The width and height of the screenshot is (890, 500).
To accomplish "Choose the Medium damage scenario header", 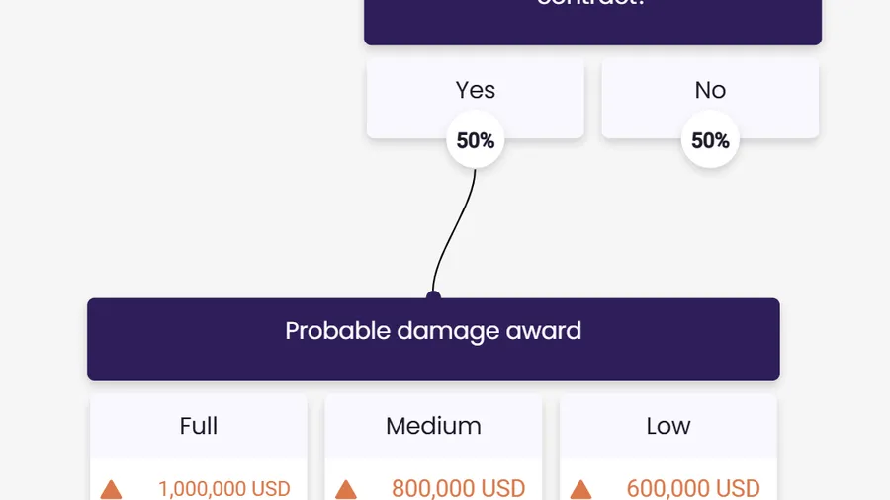I will pyautogui.click(x=433, y=426).
